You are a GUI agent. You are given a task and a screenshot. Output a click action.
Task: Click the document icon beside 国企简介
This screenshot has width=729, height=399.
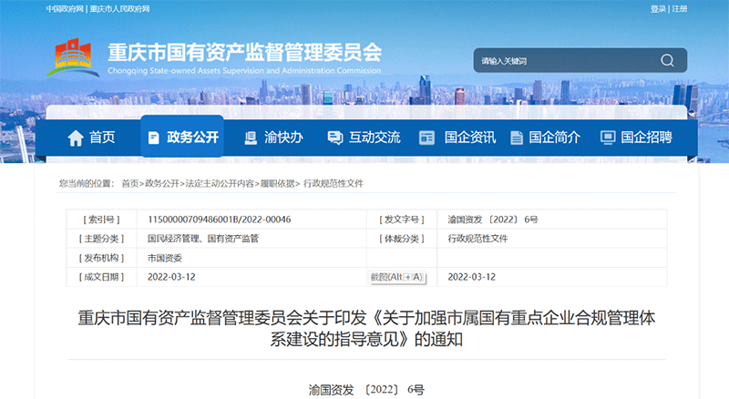[517, 138]
